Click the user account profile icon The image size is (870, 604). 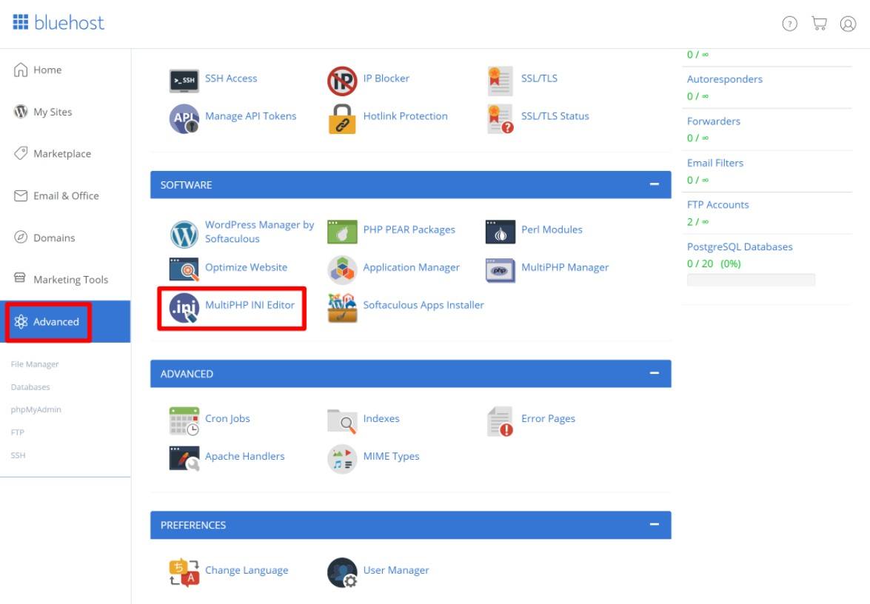click(848, 24)
